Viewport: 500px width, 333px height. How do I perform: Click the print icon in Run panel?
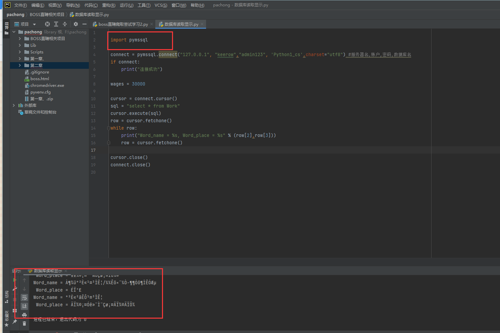pyautogui.click(x=24, y=315)
